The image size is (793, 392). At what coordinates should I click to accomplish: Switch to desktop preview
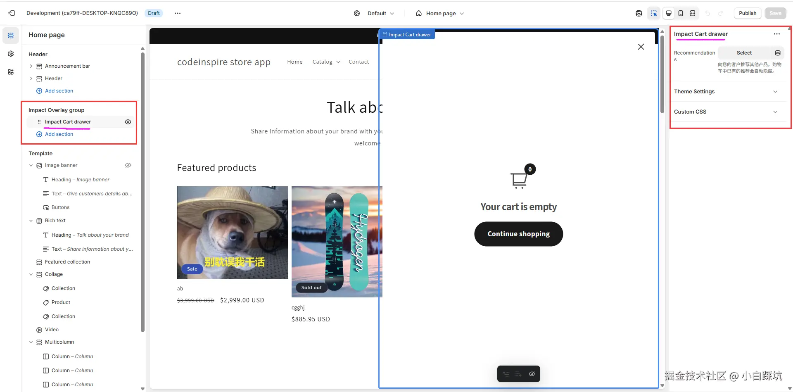[669, 13]
